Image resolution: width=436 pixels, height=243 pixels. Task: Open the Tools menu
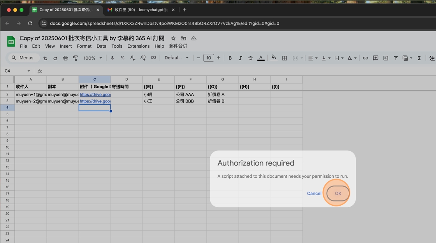click(x=117, y=46)
